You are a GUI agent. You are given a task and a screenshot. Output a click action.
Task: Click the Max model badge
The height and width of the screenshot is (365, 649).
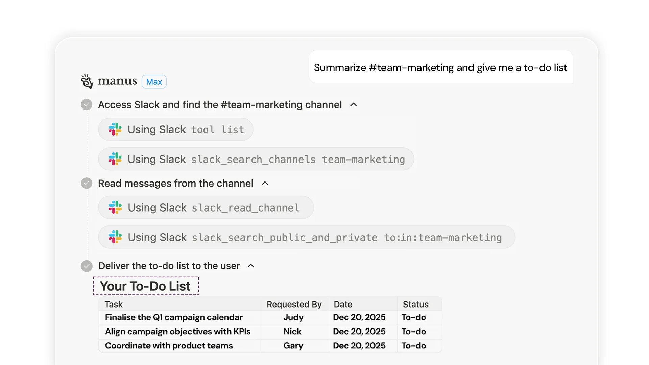coord(154,82)
